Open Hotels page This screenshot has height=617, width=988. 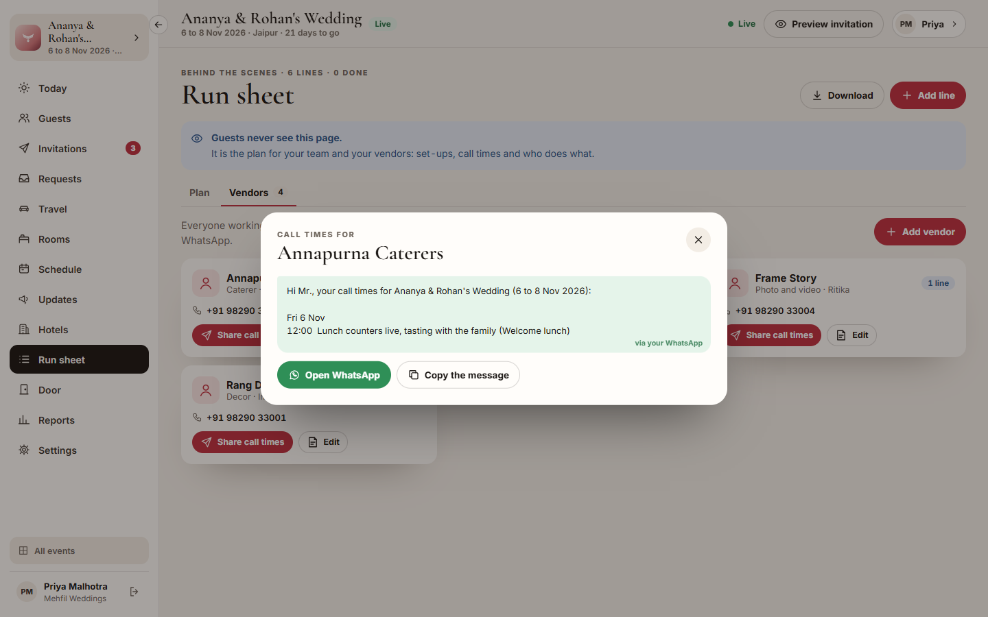[79, 330]
